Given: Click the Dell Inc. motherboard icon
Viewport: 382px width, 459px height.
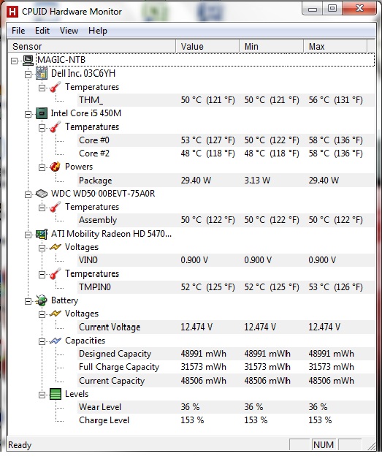Looking at the screenshot, I should pyautogui.click(x=42, y=74).
